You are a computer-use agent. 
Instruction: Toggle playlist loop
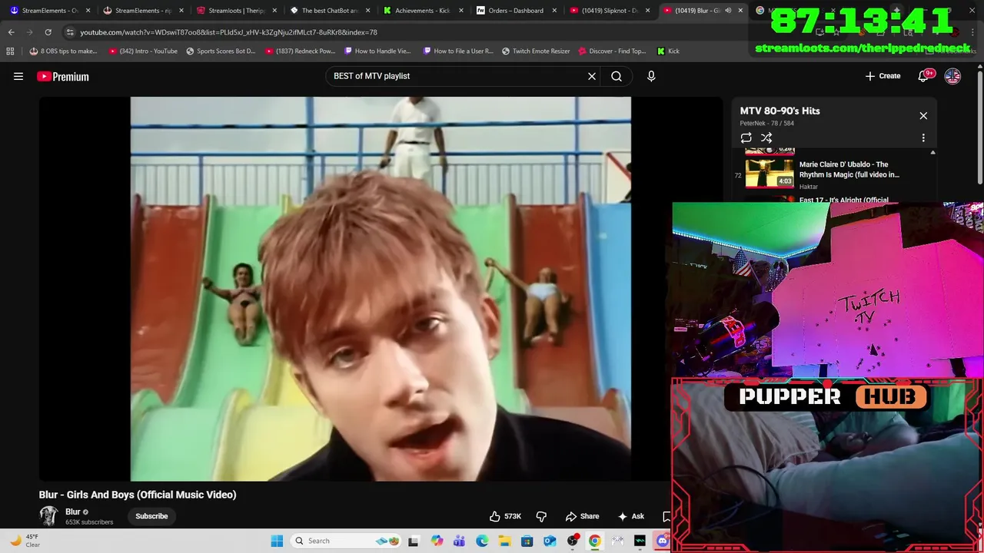(746, 138)
